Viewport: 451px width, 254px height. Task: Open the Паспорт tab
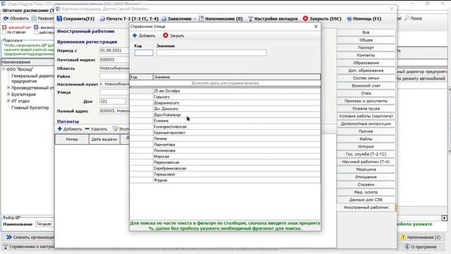366,47
